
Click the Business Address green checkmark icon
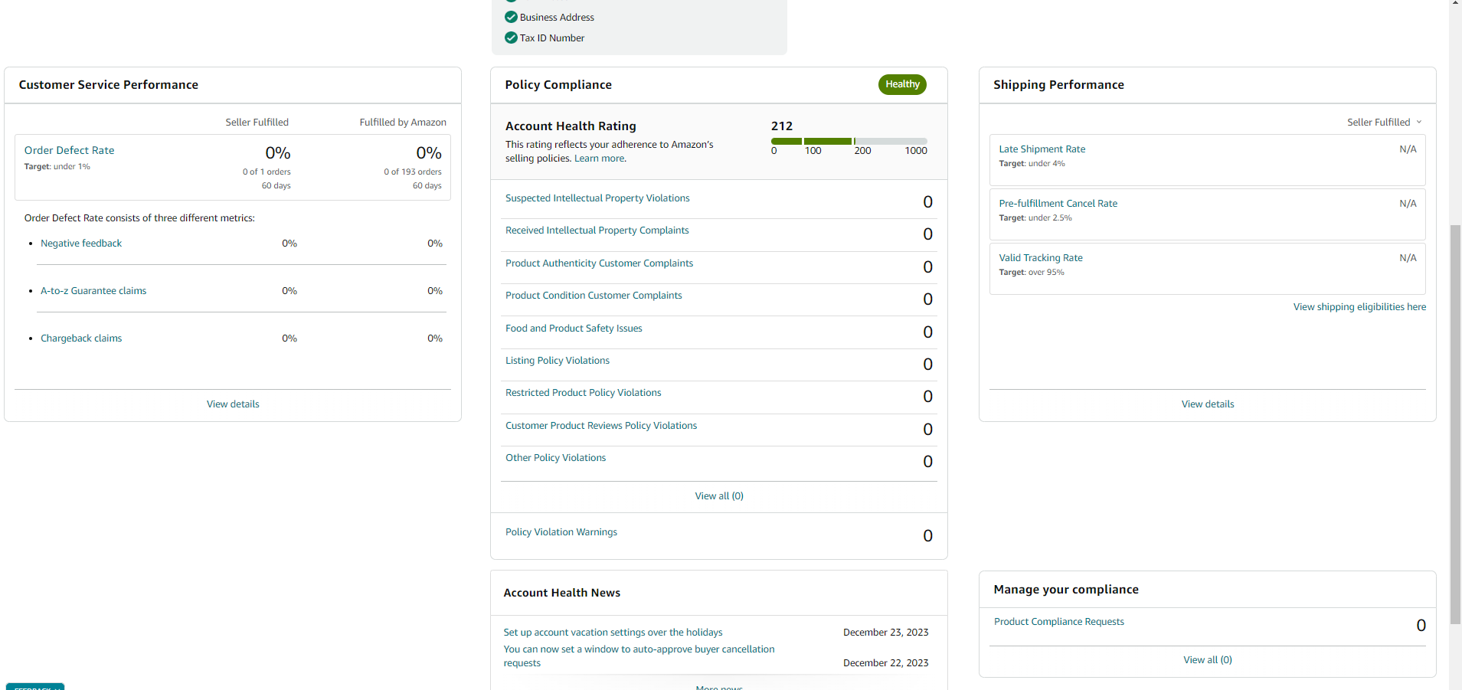point(511,17)
